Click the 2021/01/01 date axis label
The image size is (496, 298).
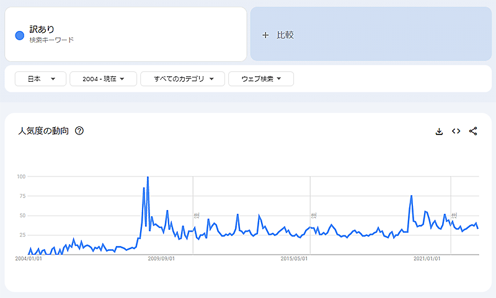point(427,258)
